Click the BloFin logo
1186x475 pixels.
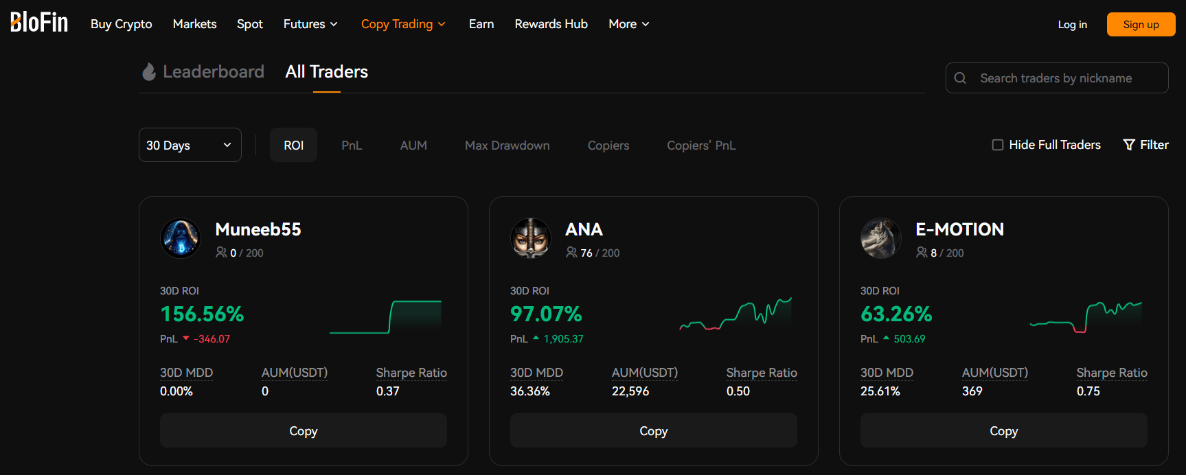tap(39, 23)
